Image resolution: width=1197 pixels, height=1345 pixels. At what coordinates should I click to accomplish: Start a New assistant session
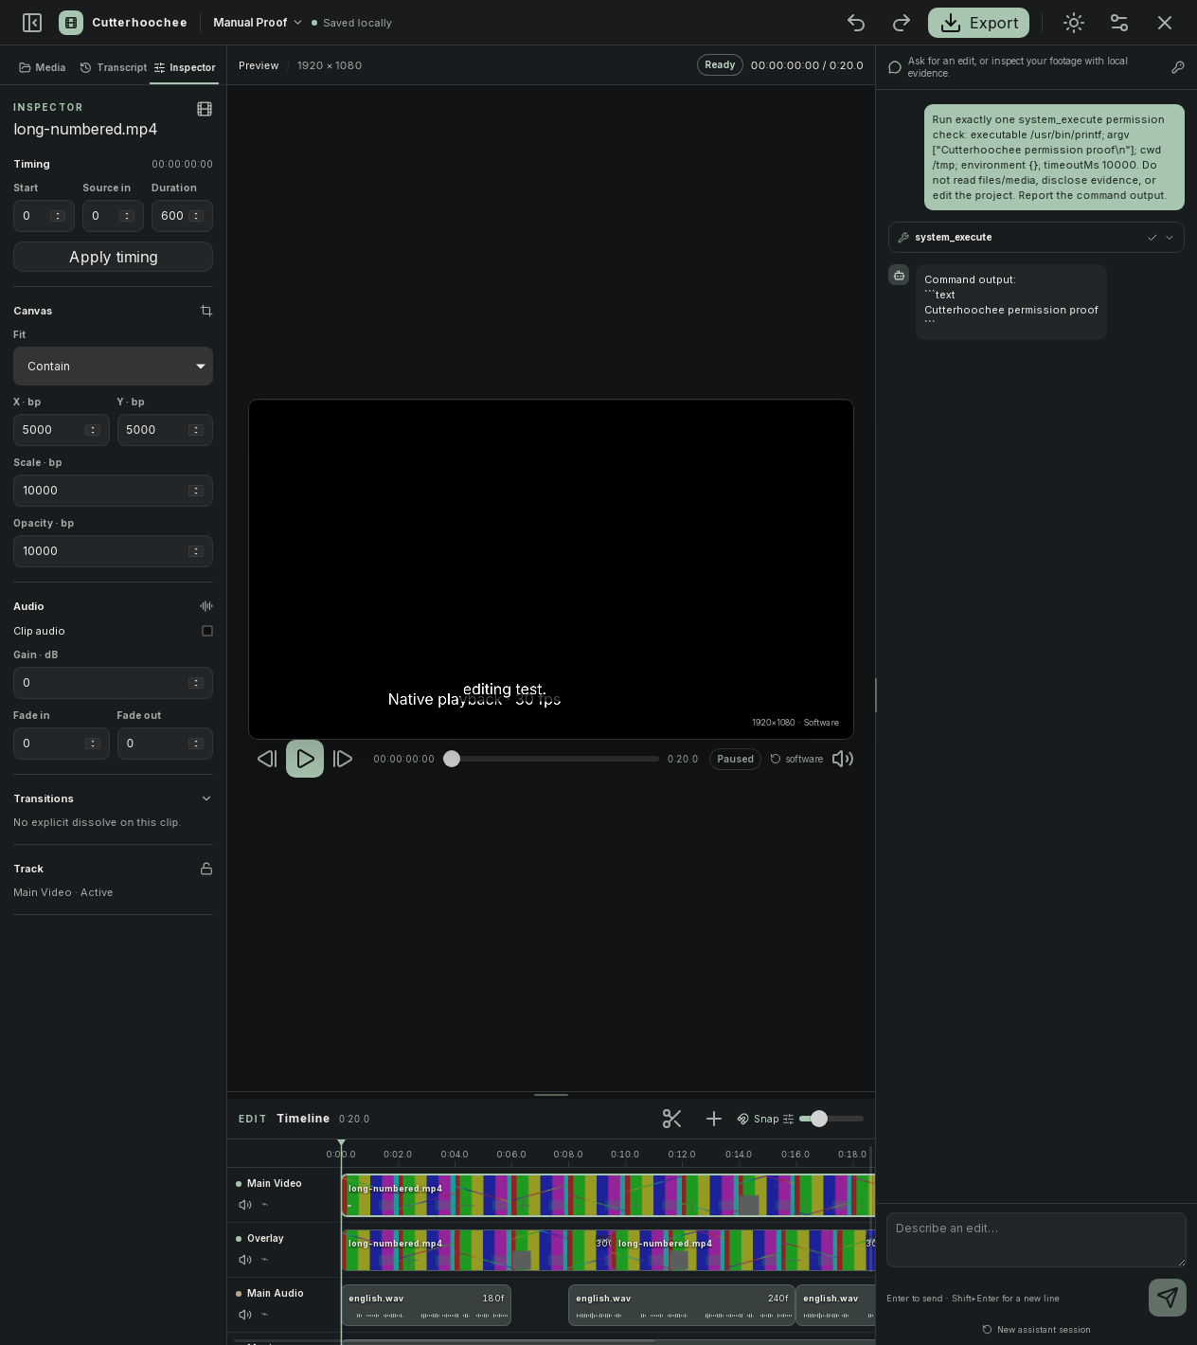pyautogui.click(x=1036, y=1330)
